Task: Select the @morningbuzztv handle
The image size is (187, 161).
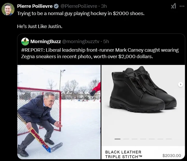Action: [x=81, y=41]
